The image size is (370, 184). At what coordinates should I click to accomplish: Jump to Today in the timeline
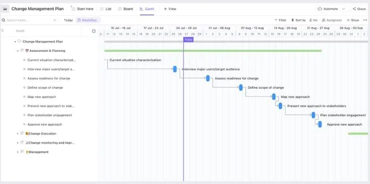click(x=68, y=20)
